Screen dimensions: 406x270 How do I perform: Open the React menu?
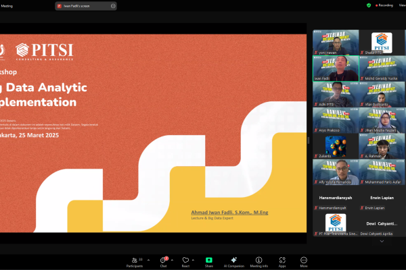185,263
